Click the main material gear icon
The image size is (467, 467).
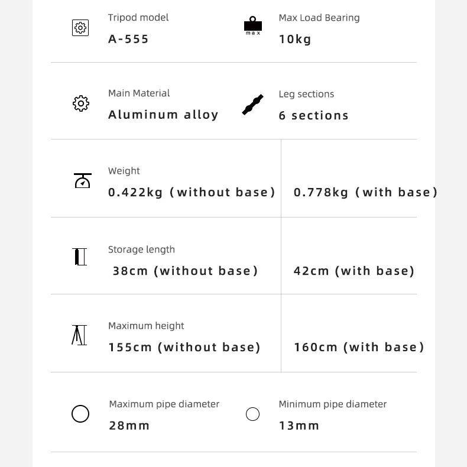click(x=81, y=103)
